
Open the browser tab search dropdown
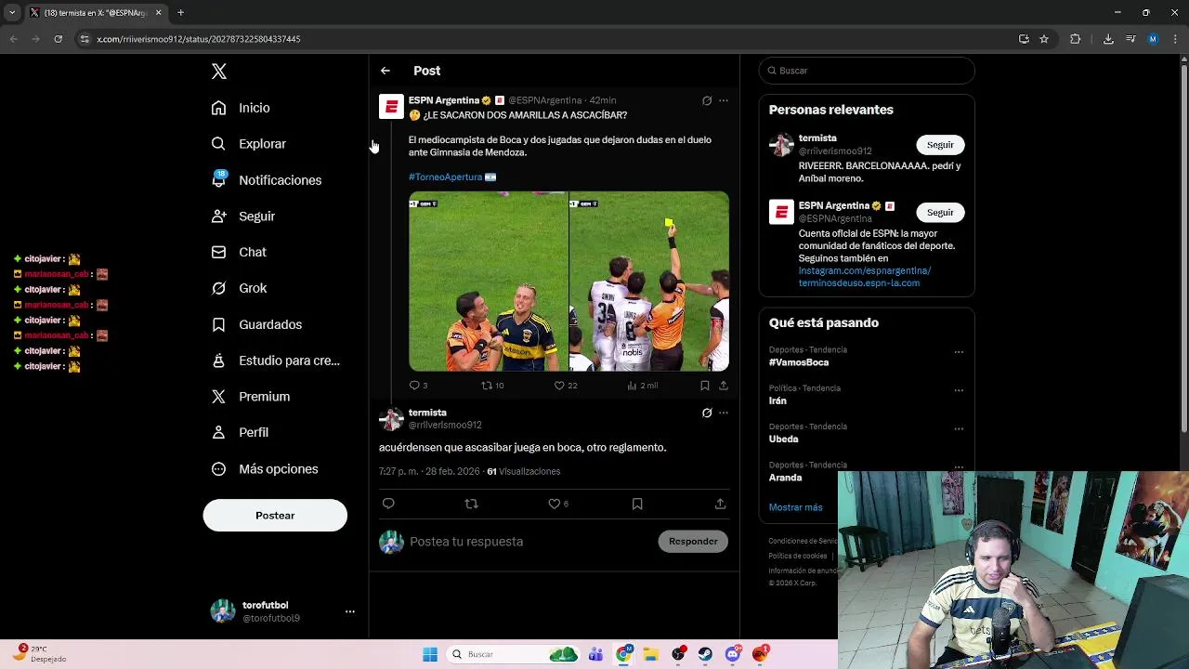[x=12, y=13]
